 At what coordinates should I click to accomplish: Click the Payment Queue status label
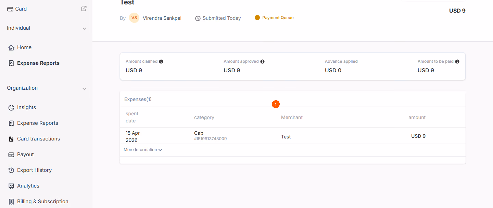click(x=278, y=18)
